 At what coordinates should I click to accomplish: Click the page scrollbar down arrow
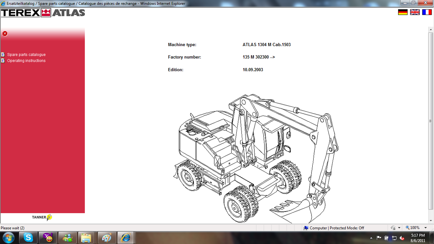click(x=431, y=221)
